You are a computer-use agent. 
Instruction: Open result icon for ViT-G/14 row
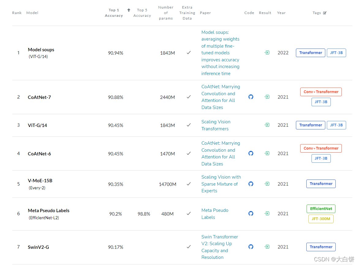coord(267,125)
